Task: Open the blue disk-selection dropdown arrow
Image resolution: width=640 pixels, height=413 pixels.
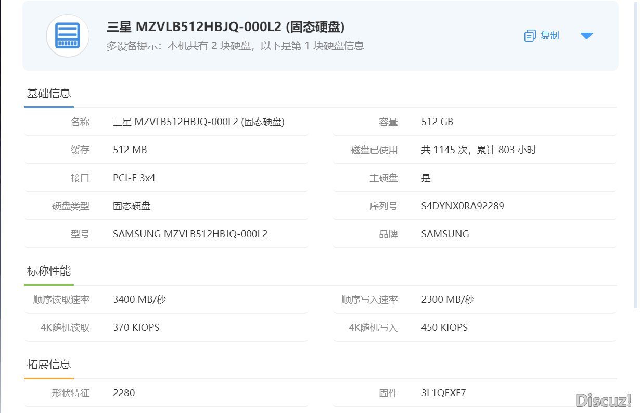Action: pos(586,36)
